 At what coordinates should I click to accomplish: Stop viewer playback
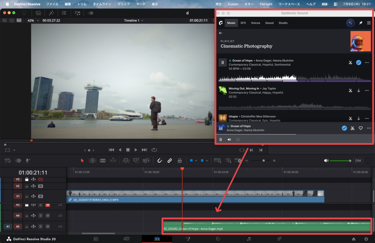tap(128, 150)
